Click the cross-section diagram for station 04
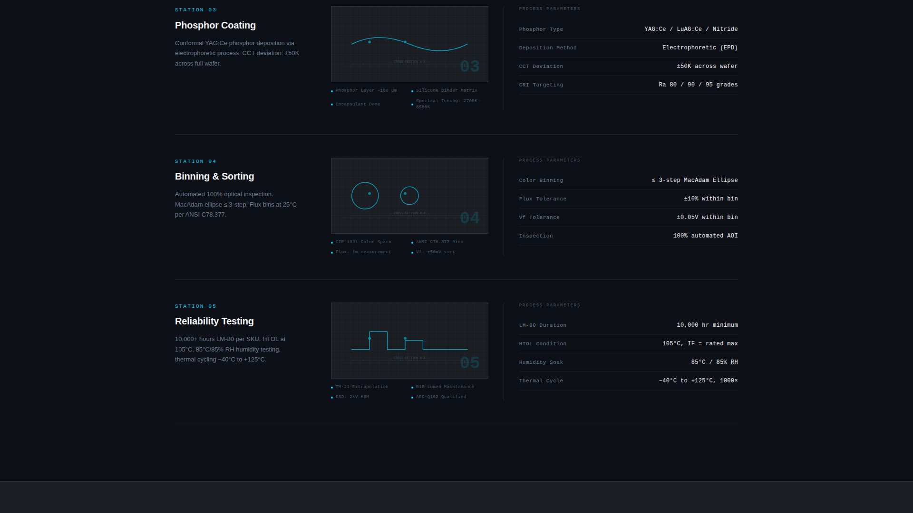 pos(409,195)
